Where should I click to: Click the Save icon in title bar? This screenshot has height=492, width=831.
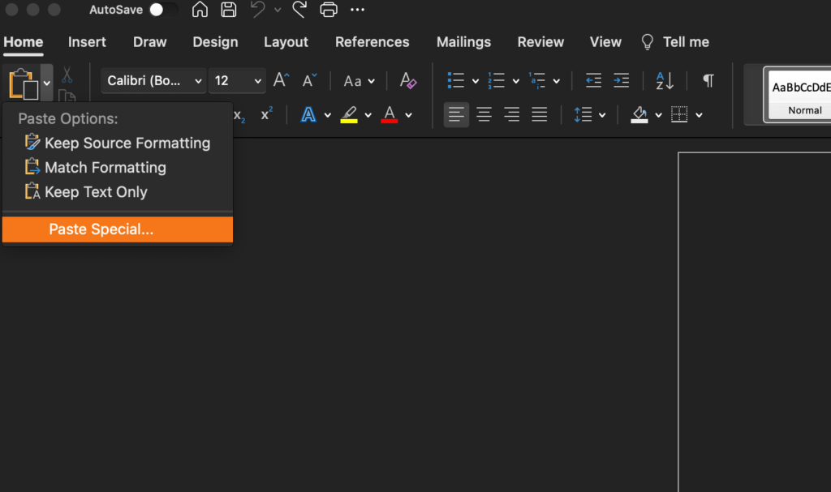pos(229,10)
